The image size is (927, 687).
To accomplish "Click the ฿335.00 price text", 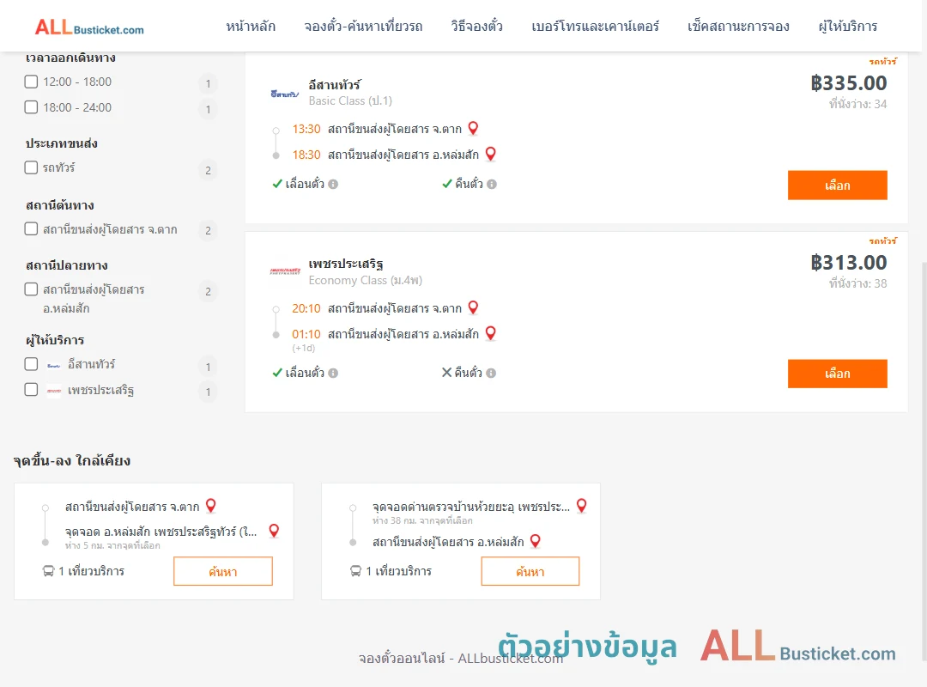I will coord(848,83).
